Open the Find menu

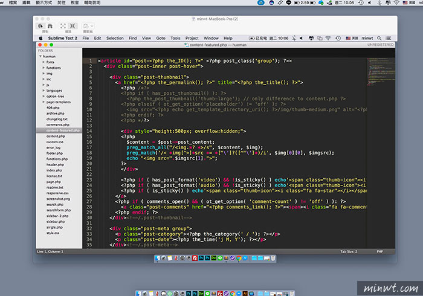tap(132, 38)
